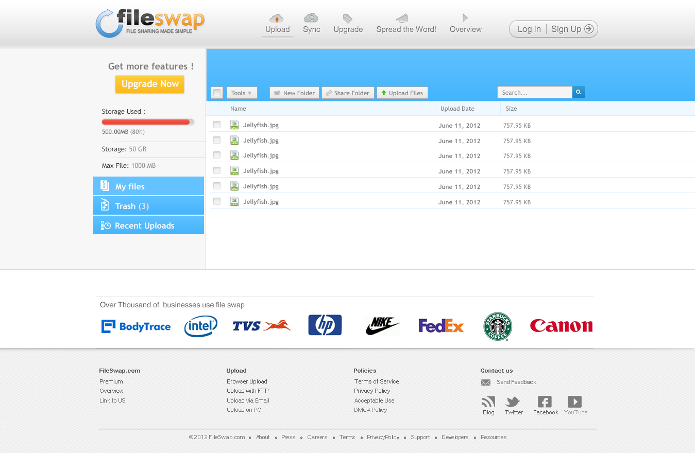Click the search magnifier icon button

[x=579, y=93]
